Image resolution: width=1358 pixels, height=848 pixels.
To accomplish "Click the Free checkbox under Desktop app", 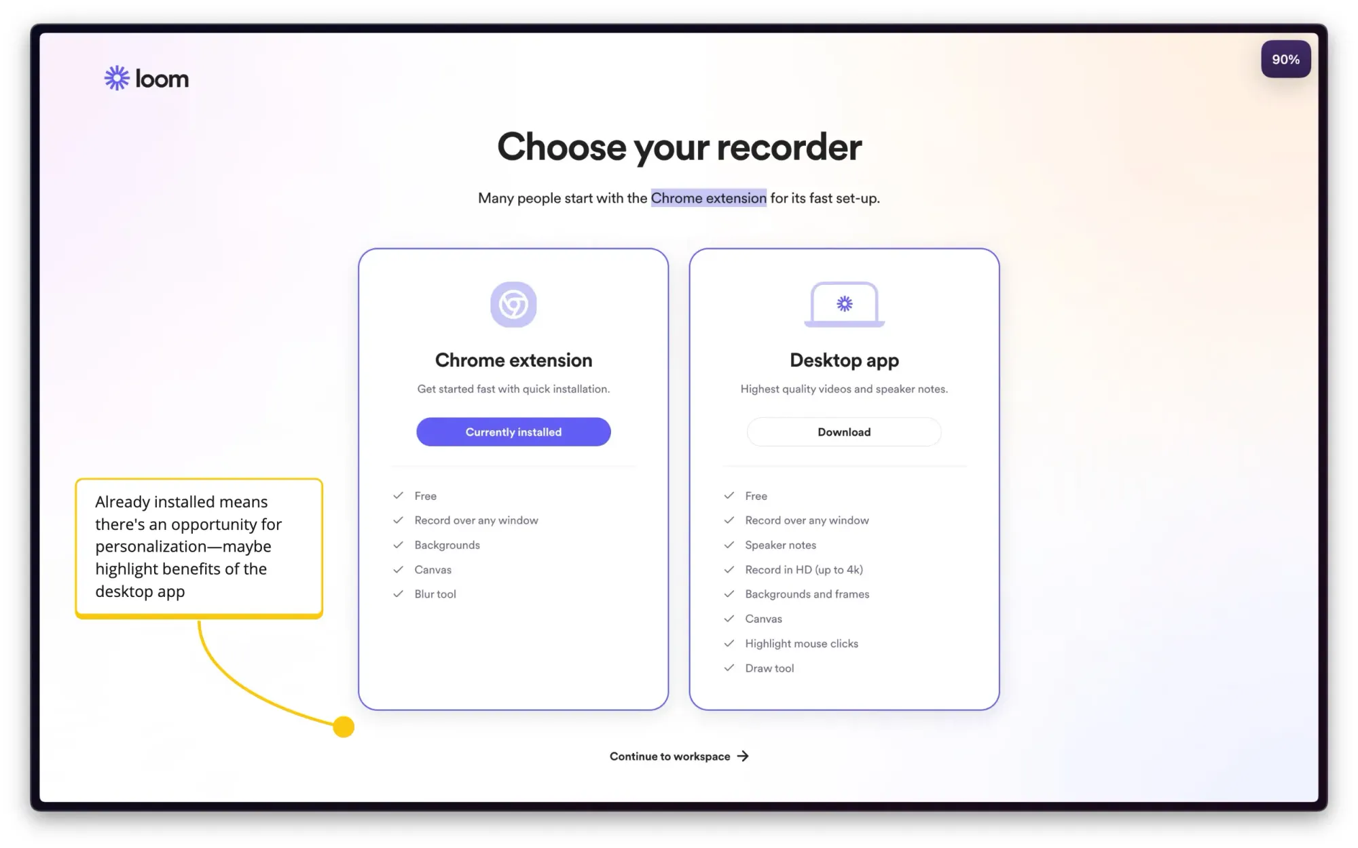I will tap(729, 495).
